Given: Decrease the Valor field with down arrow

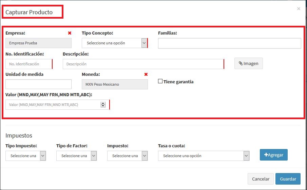Looking at the screenshot, I should 103,106.
